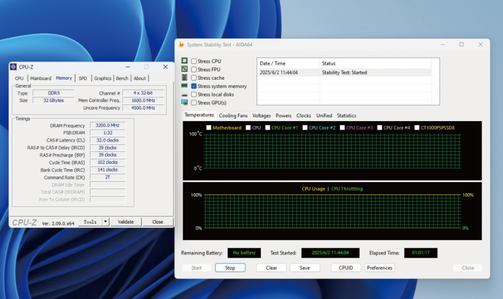Open the Bench tab in CPU-Z

[x=122, y=78]
